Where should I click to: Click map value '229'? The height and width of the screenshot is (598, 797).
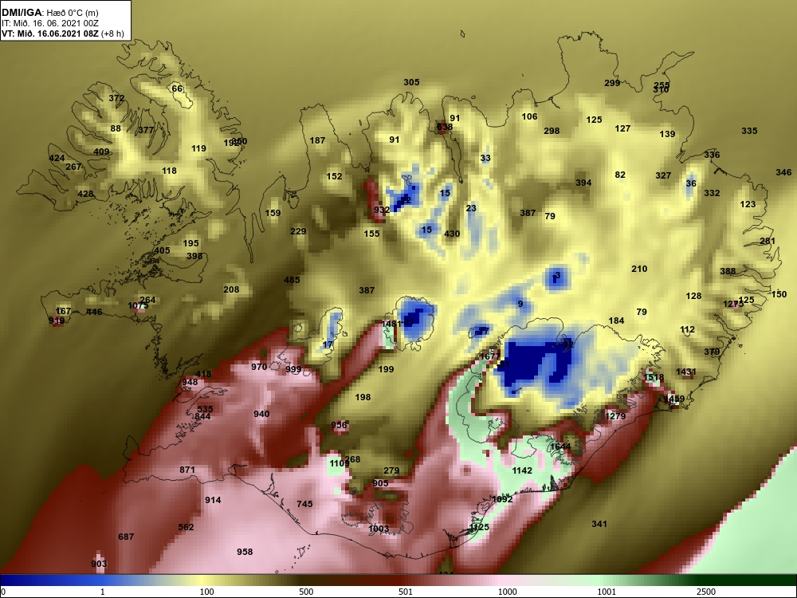298,231
